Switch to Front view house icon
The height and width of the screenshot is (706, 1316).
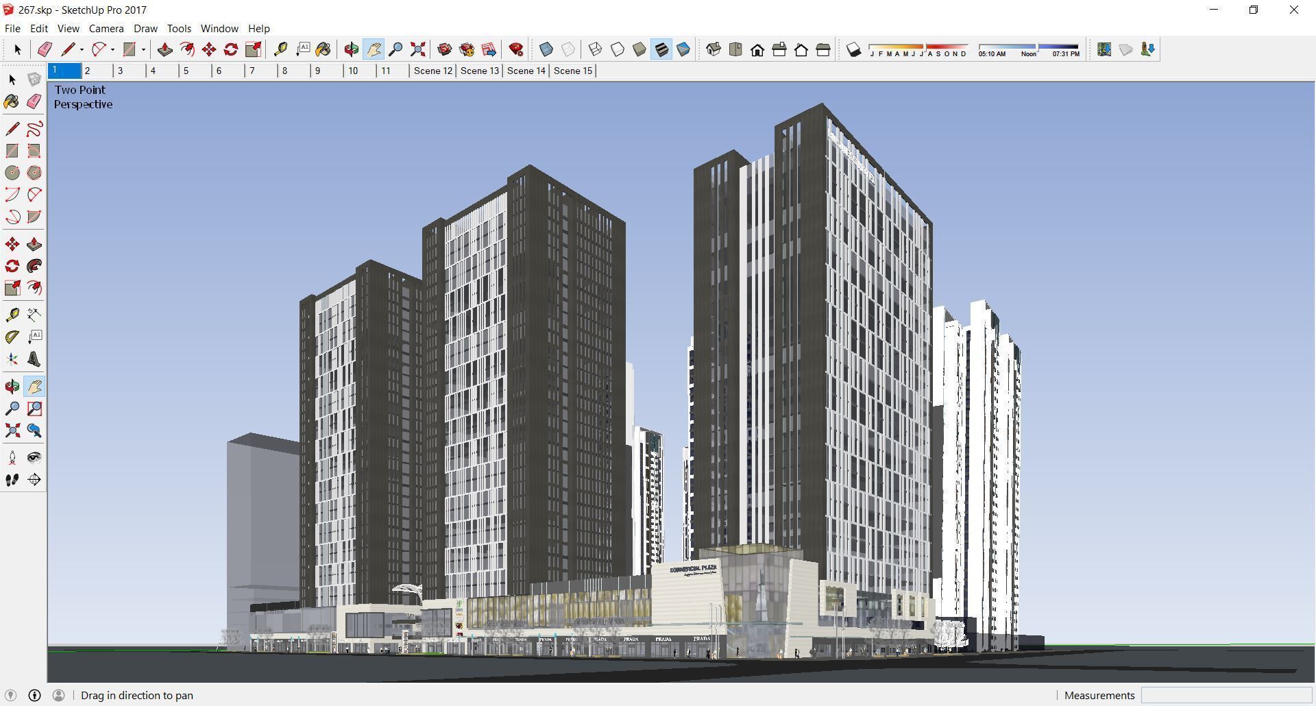point(757,49)
